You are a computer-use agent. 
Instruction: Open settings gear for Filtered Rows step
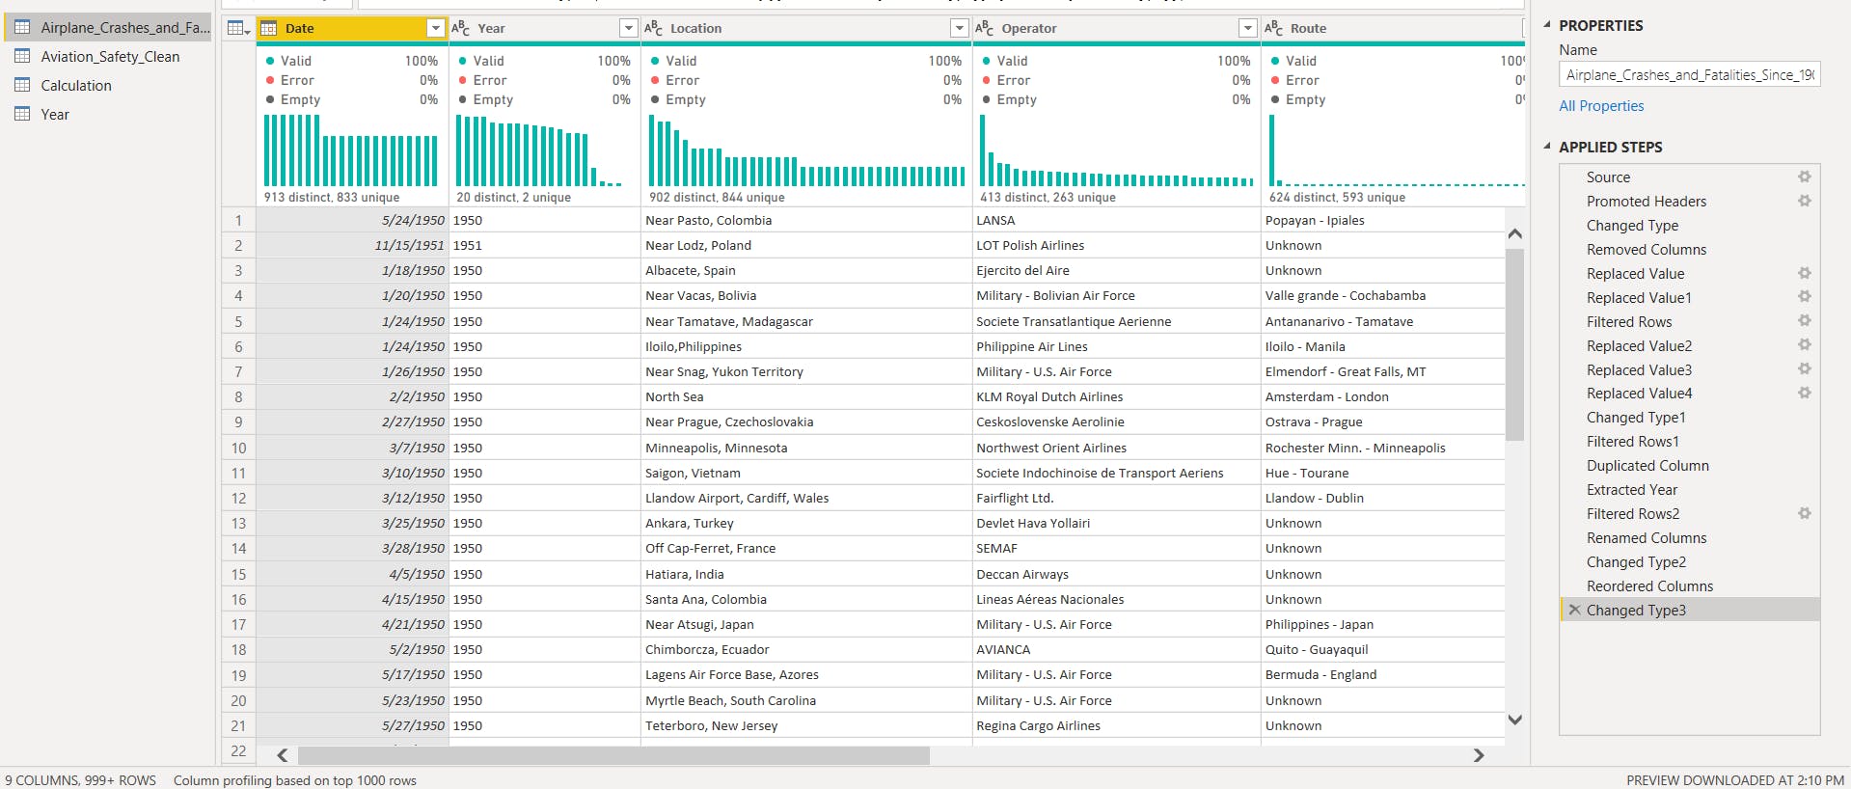[1804, 321]
